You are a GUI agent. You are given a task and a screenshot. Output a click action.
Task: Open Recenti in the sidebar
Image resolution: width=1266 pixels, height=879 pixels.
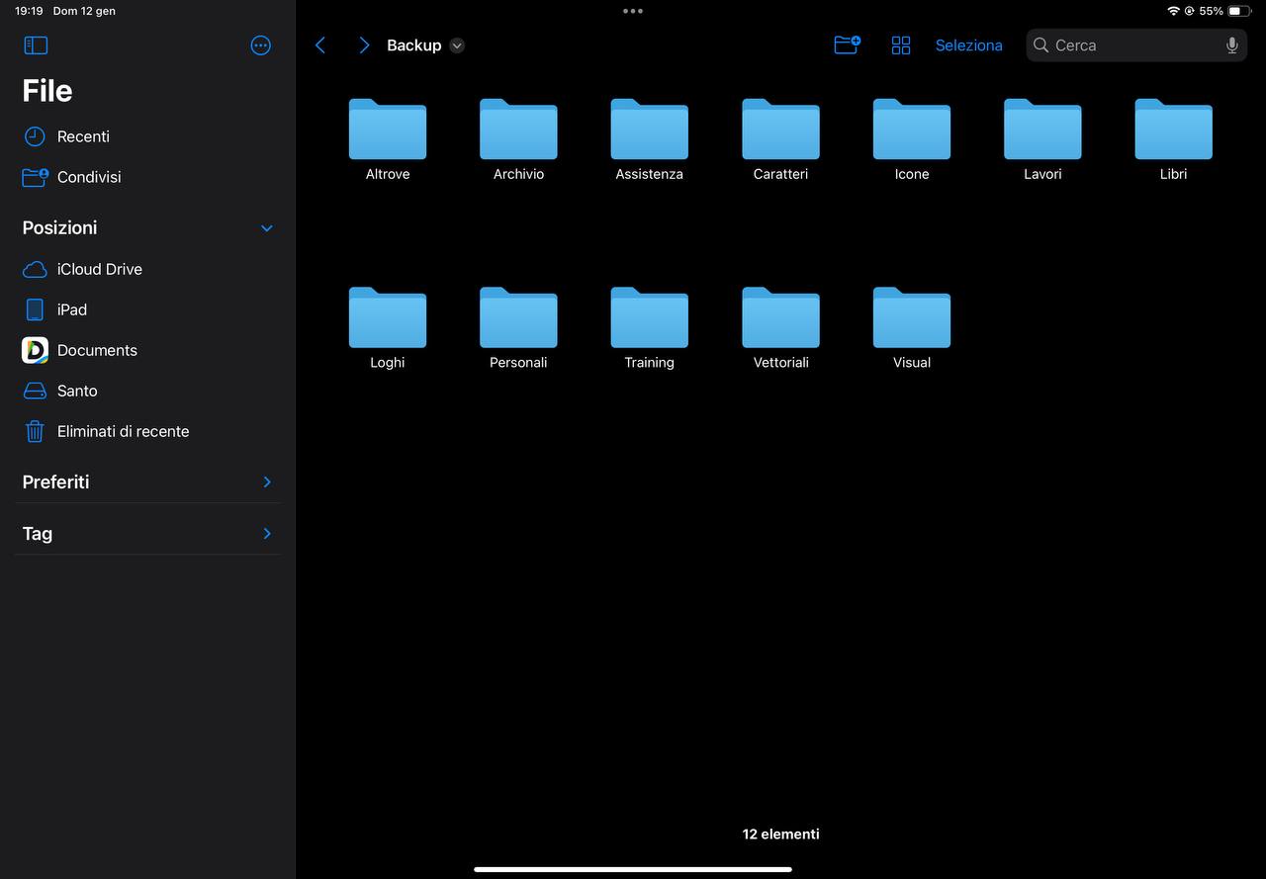point(83,136)
